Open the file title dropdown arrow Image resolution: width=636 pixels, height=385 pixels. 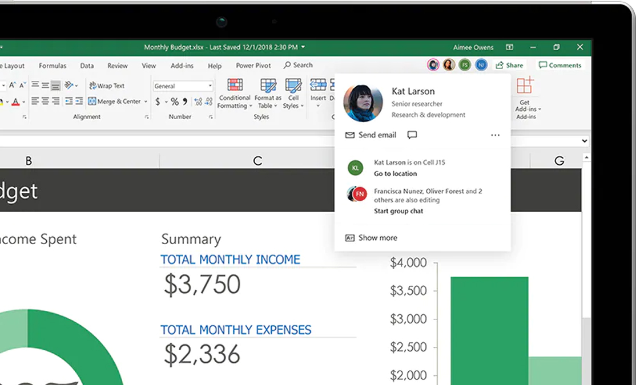pyautogui.click(x=303, y=47)
